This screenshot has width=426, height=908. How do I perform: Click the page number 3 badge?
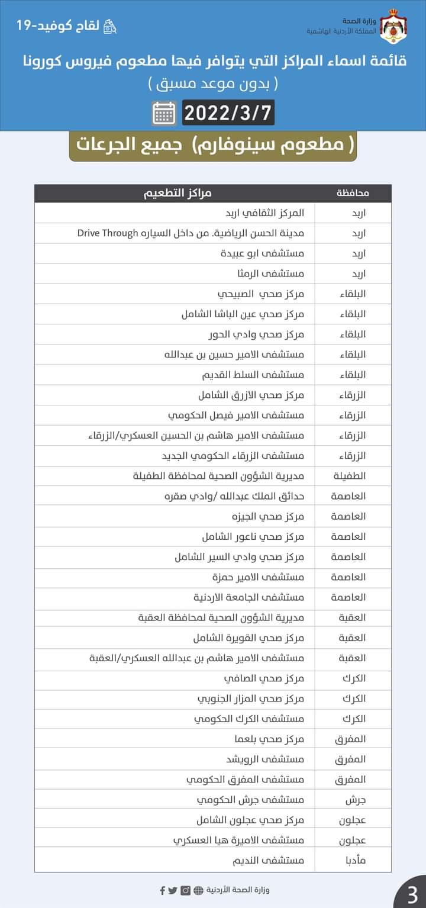point(412,894)
